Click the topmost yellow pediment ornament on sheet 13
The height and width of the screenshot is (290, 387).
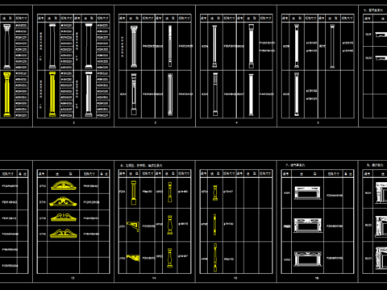[64, 185]
